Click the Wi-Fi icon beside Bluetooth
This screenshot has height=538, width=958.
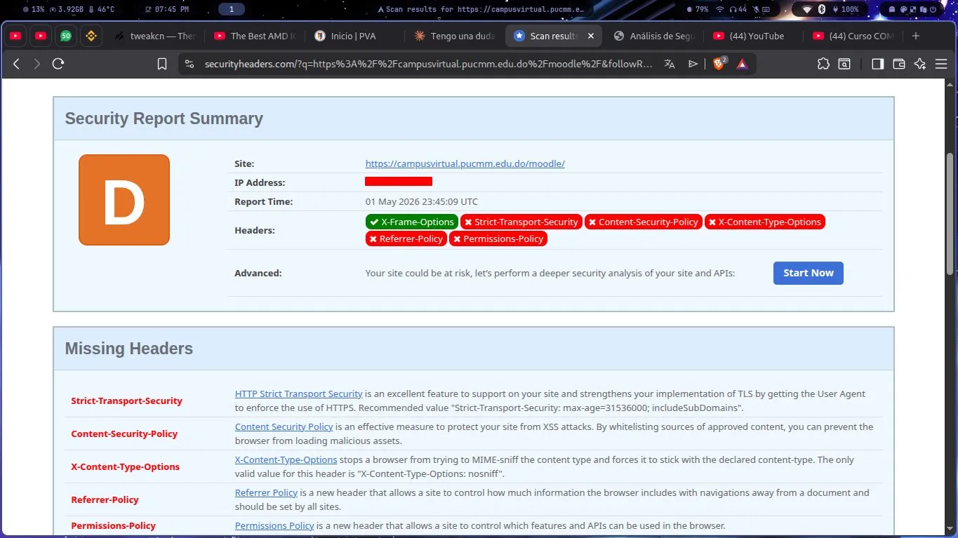[x=806, y=10]
